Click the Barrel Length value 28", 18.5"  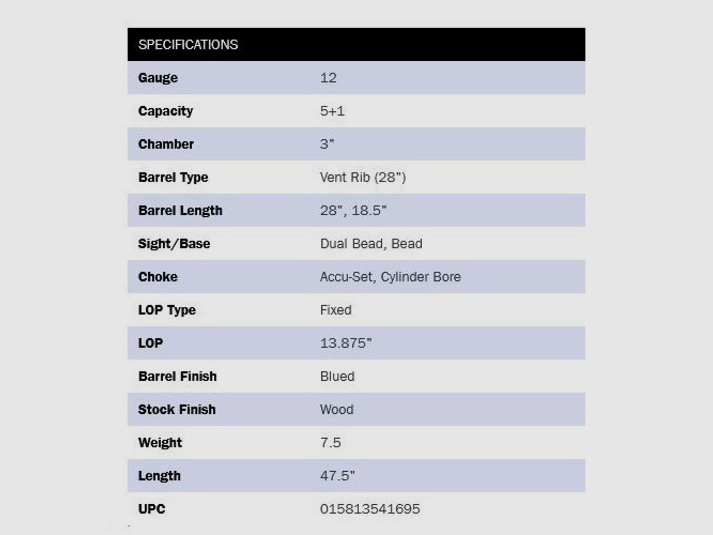353,210
